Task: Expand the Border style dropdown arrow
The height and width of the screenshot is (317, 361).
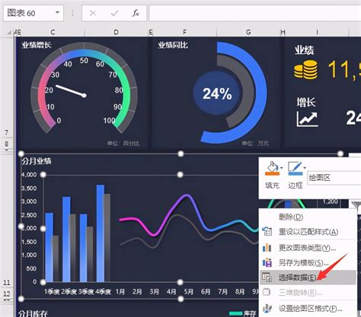Action: pos(305,167)
